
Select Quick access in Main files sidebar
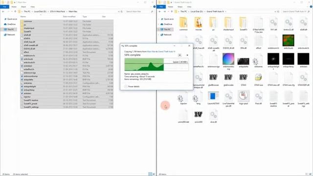10,19
